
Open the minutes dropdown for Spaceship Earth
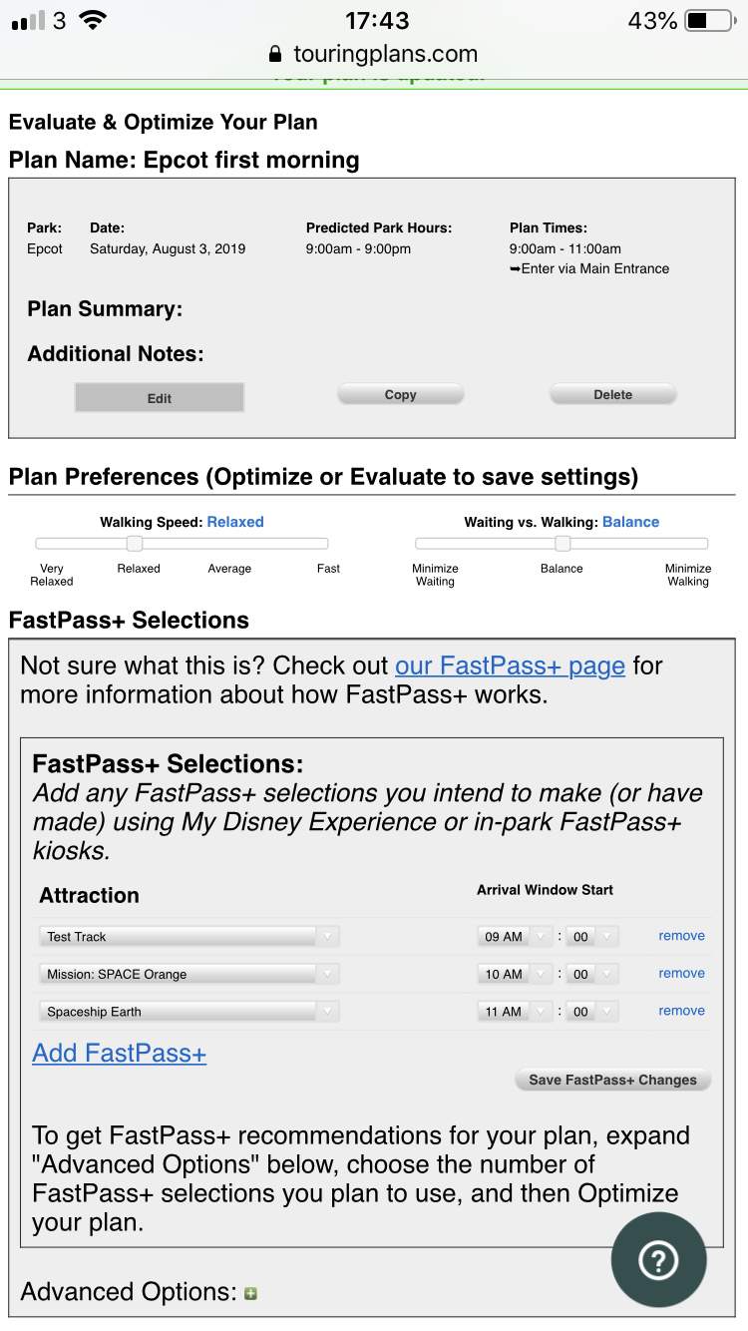[x=592, y=1012]
